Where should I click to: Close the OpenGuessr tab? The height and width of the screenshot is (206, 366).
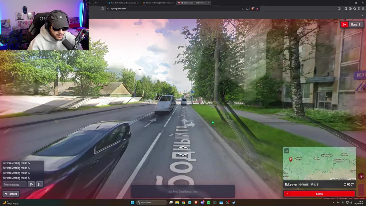208,3
